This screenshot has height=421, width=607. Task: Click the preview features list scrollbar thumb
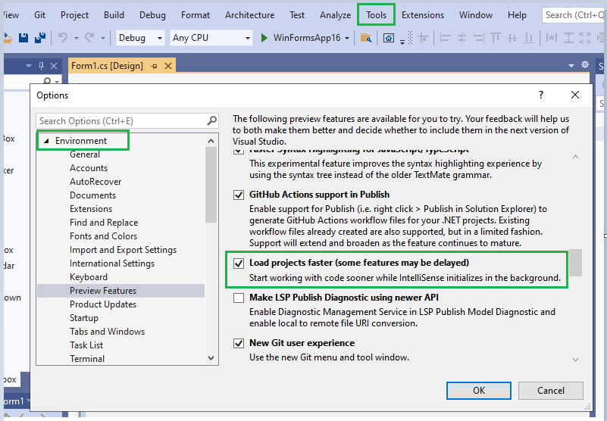[576, 262]
